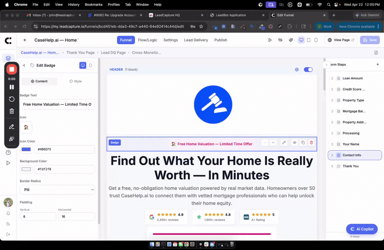Open the tags icon in top toolbar
Image resolution: width=384 pixels, height=250 pixels.
tap(280, 40)
